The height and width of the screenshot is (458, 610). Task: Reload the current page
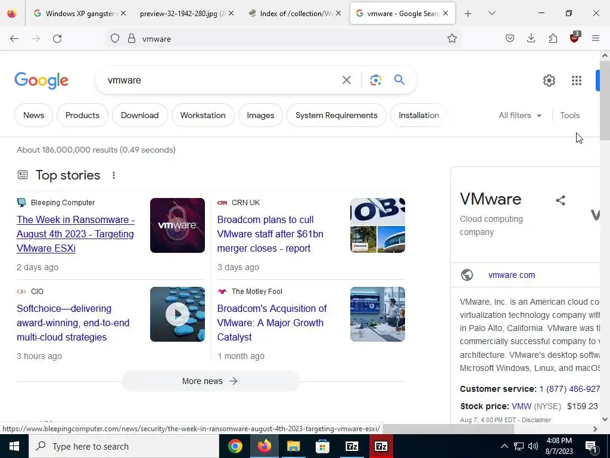(x=57, y=39)
